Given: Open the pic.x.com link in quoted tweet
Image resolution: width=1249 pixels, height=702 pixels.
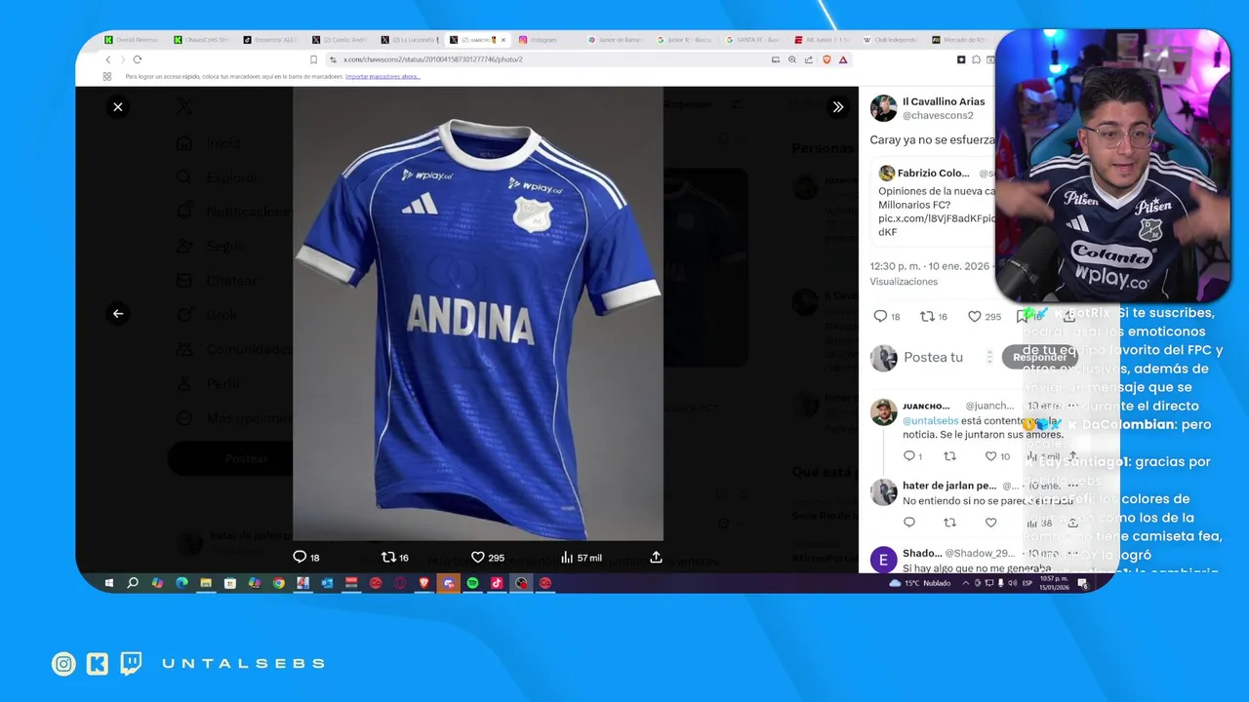Looking at the screenshot, I should [x=937, y=218].
